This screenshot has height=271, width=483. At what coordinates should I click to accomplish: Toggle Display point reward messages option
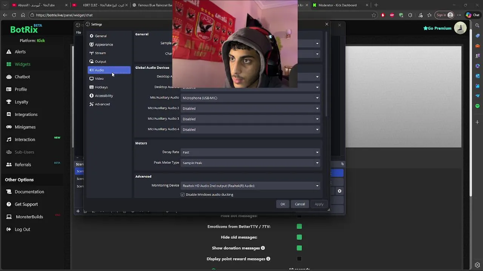[299, 259]
